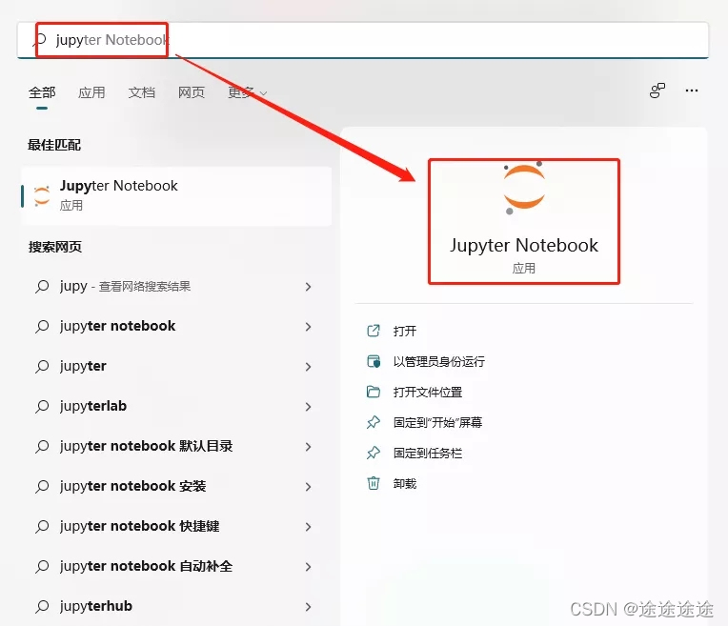Click the search icon beside jupyterhub
728x626 pixels.
point(42,606)
